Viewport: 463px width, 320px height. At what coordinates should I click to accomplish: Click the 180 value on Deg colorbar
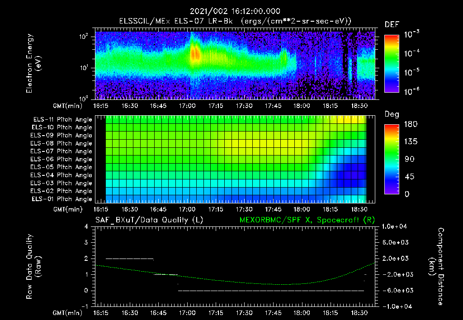411,124
